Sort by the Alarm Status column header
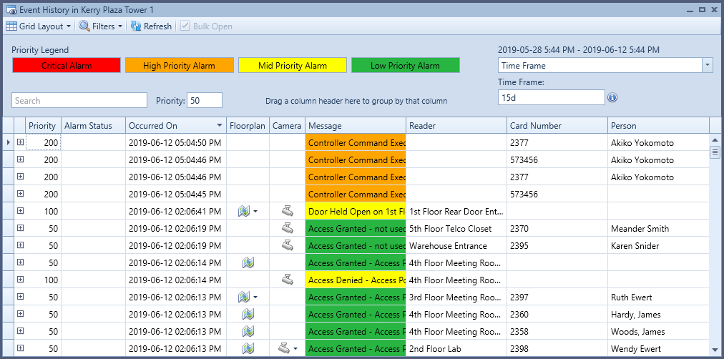Screen dimensions: 724x359 (x=93, y=126)
